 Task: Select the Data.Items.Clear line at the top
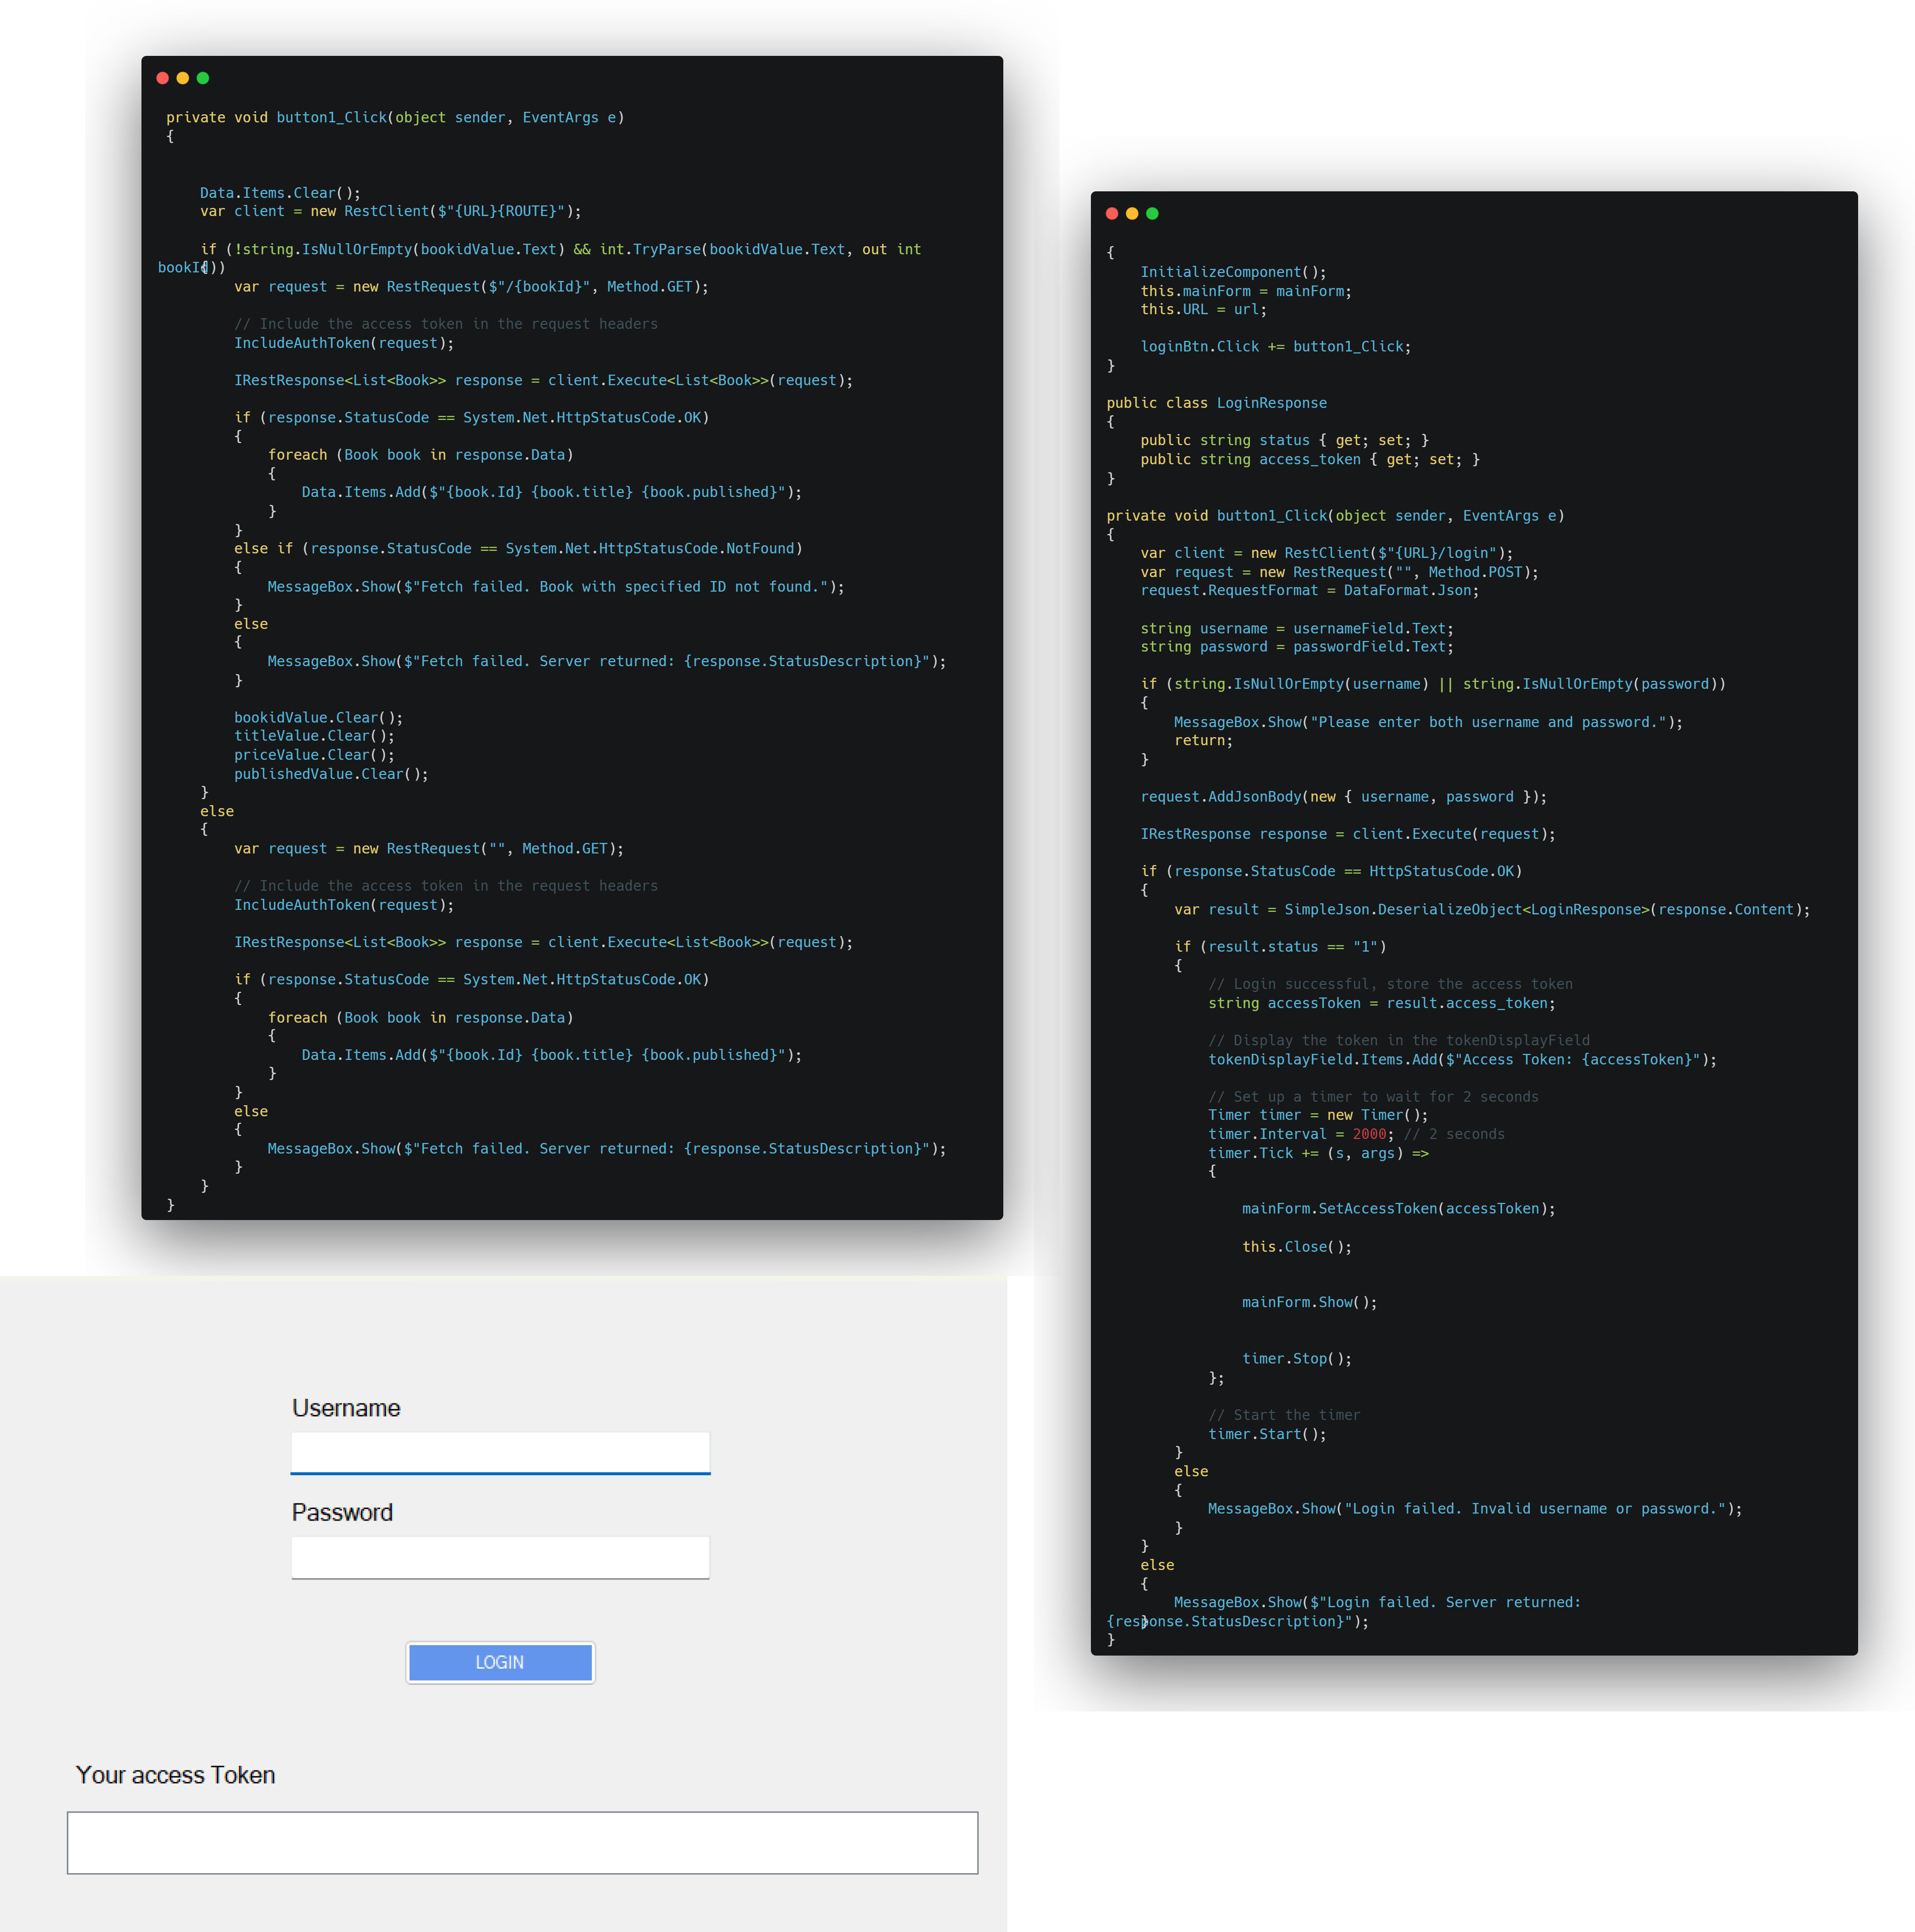[x=280, y=193]
